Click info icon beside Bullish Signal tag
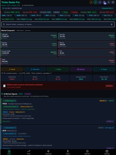Viewport: 116px width, 155px height. (x=15, y=101)
